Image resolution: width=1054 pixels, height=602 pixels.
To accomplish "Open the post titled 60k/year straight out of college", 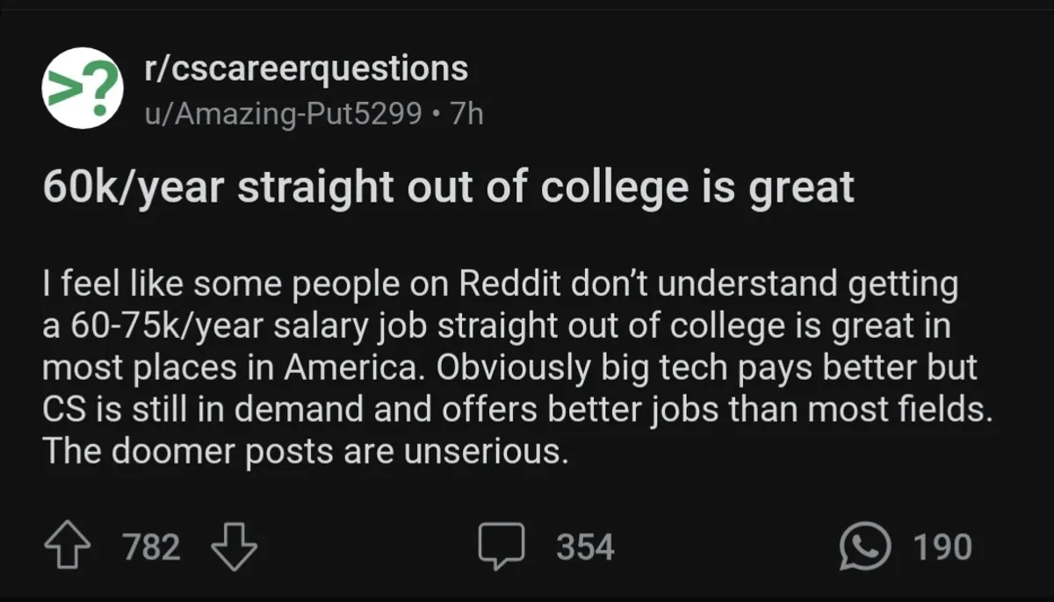I will pos(448,189).
